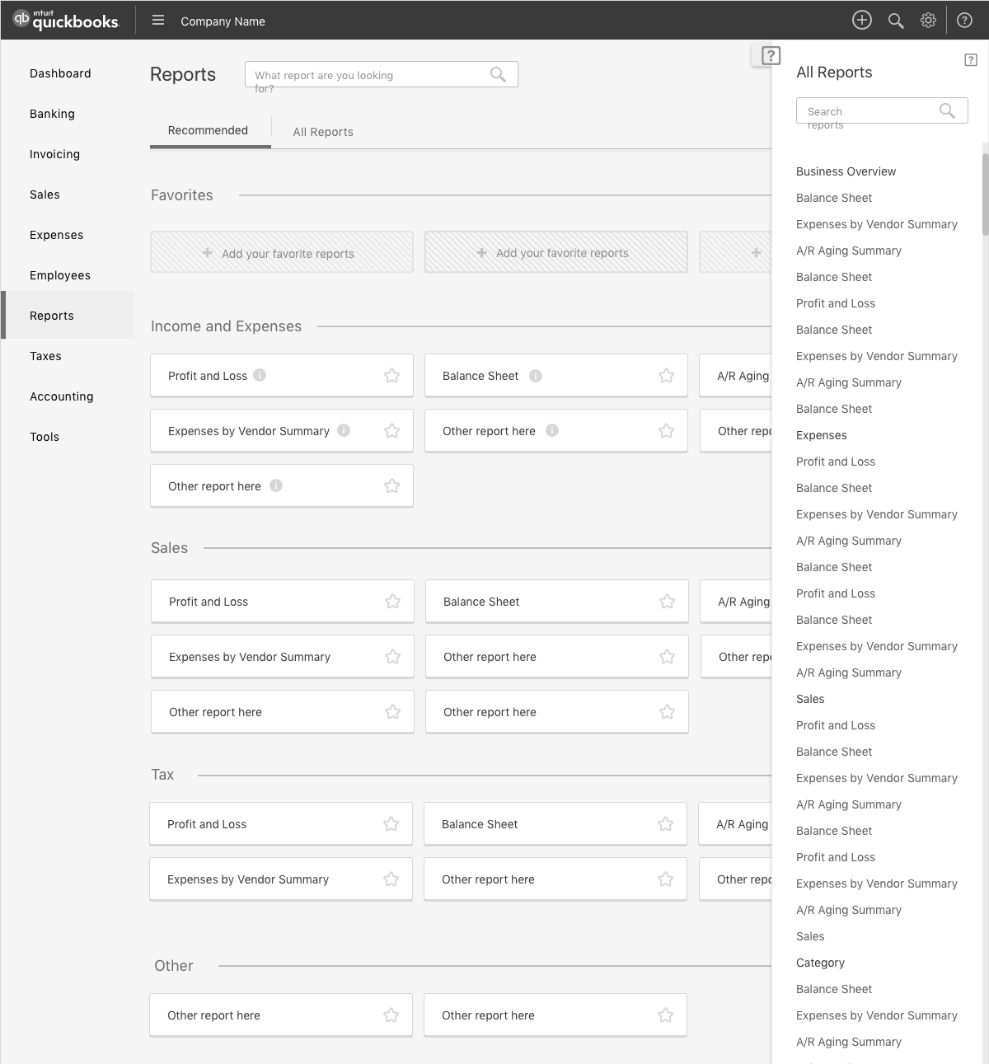Star the Profit and Loss report under Tax
This screenshot has height=1064, width=989.
(391, 824)
